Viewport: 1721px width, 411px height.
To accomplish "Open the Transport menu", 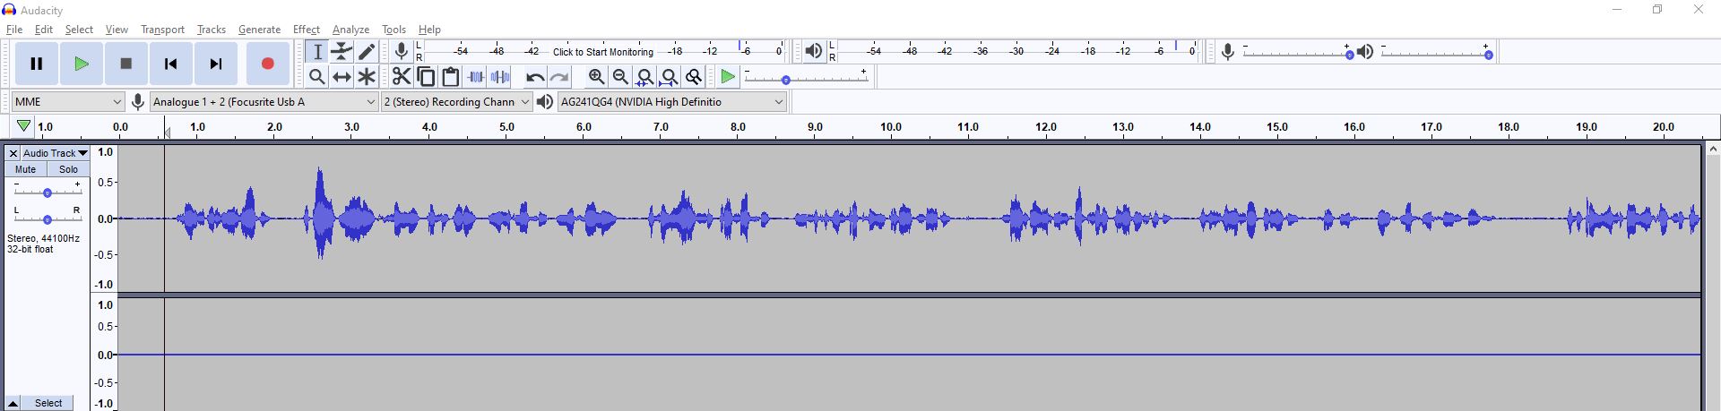I will coord(162,30).
